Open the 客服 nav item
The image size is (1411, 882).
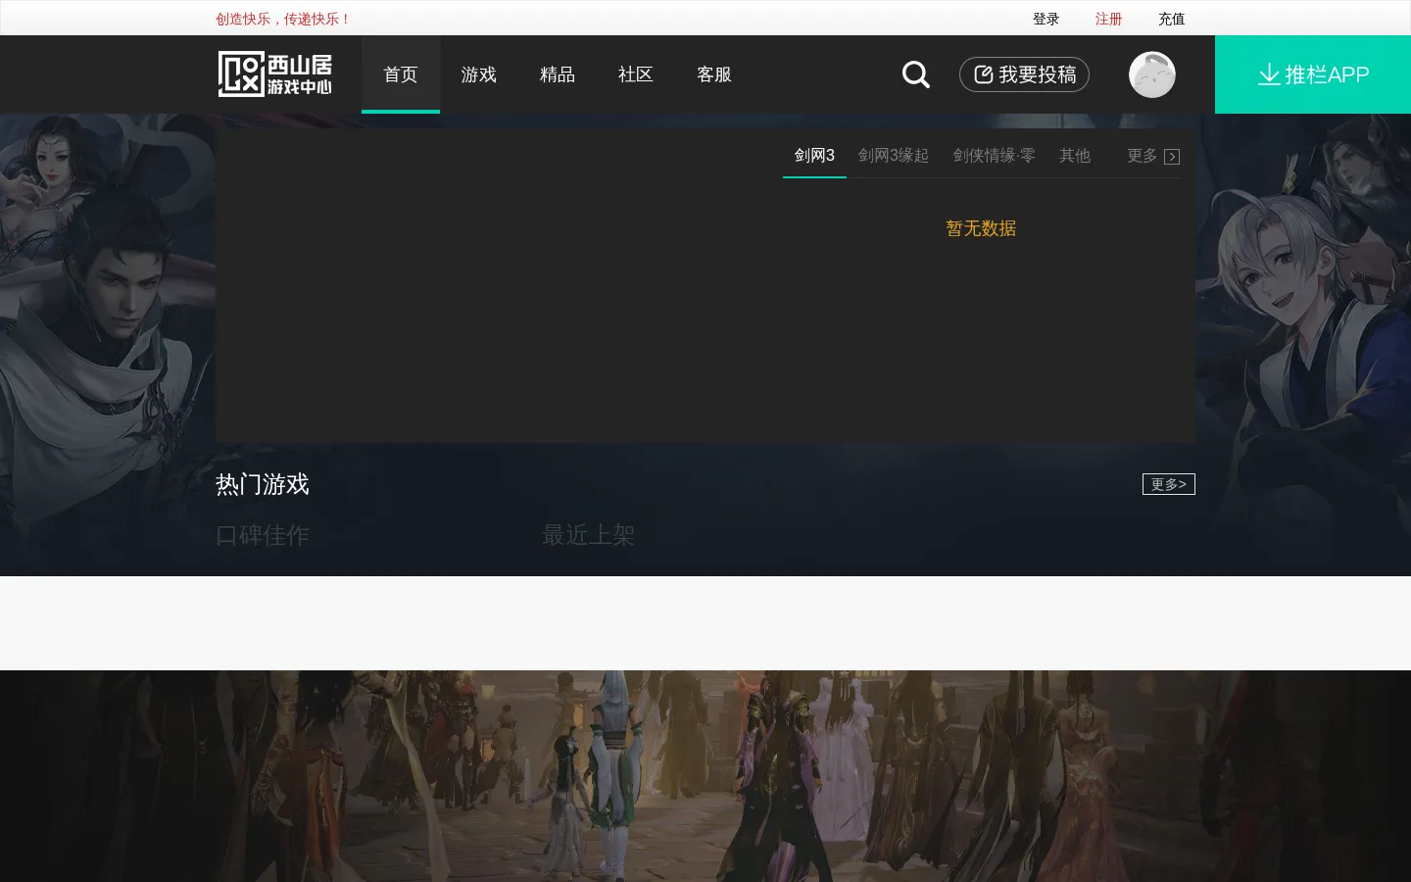point(714,74)
